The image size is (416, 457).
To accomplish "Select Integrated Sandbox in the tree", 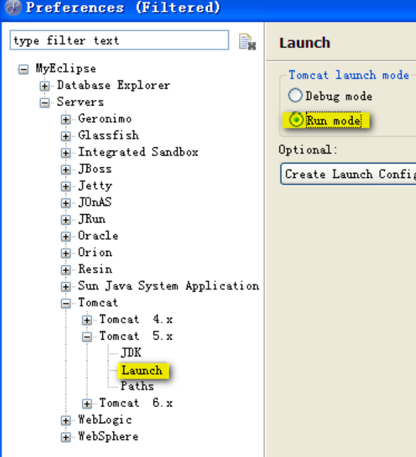I will click(x=138, y=152).
